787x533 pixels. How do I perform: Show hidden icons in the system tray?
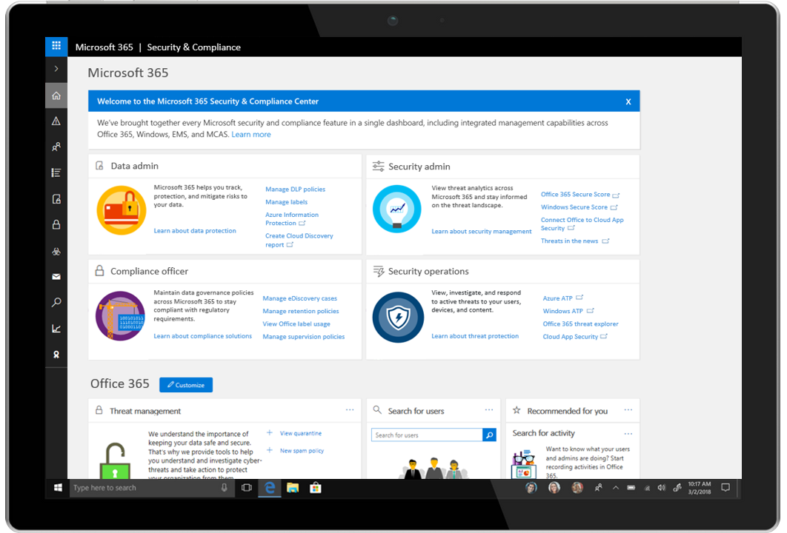(615, 488)
